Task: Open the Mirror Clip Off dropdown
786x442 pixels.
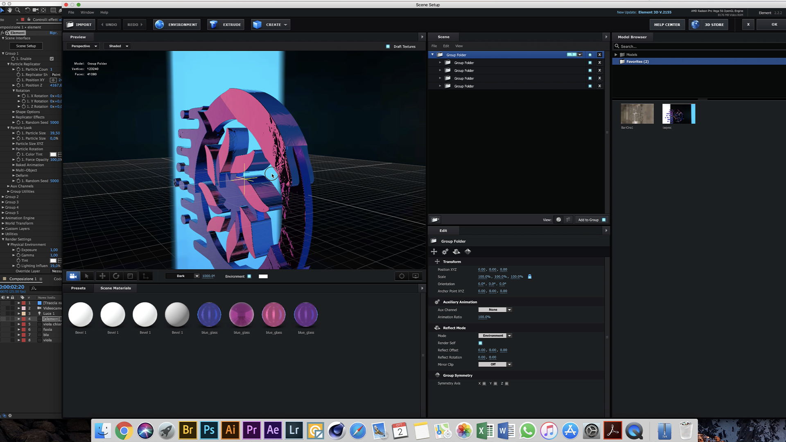Action: point(495,364)
